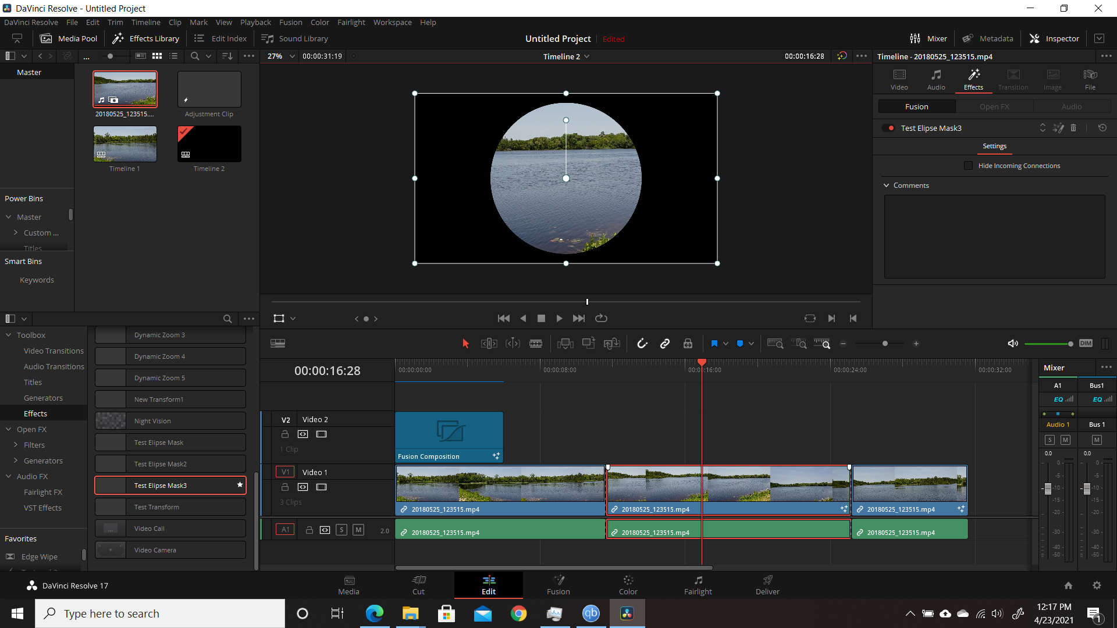Collapse the Audio FX tree
The width and height of the screenshot is (1117, 628).
[x=9, y=476]
